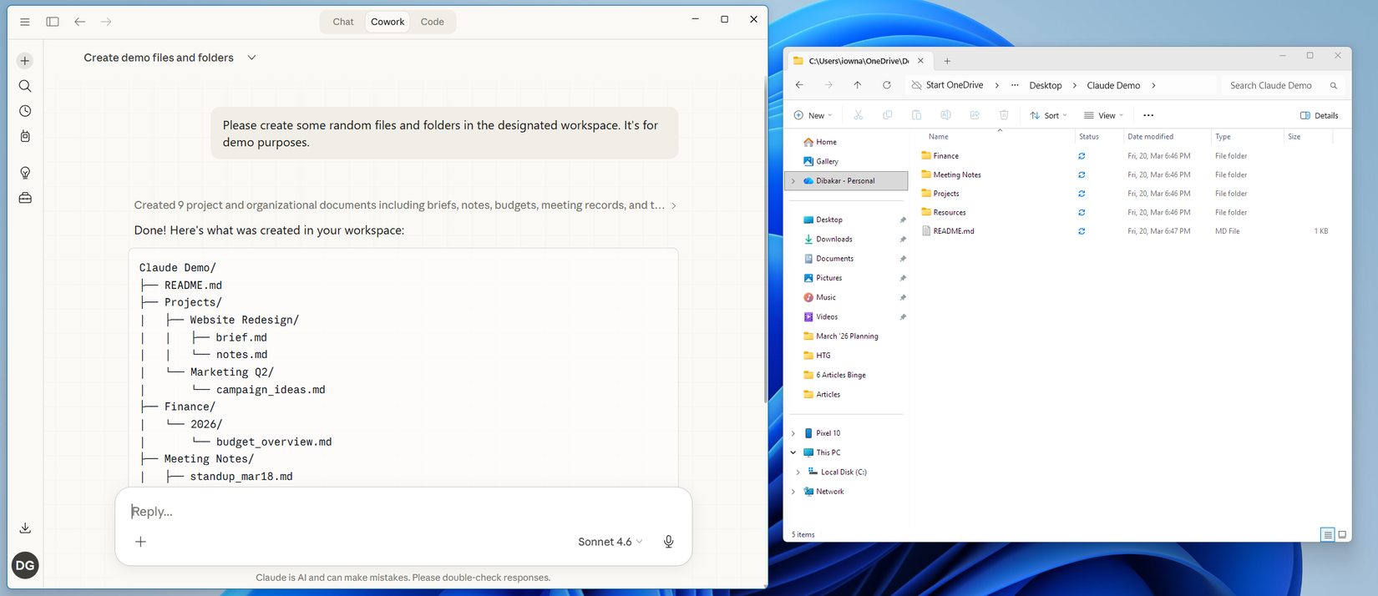
Task: Switch to details list view icon in status bar
Action: tap(1327, 535)
